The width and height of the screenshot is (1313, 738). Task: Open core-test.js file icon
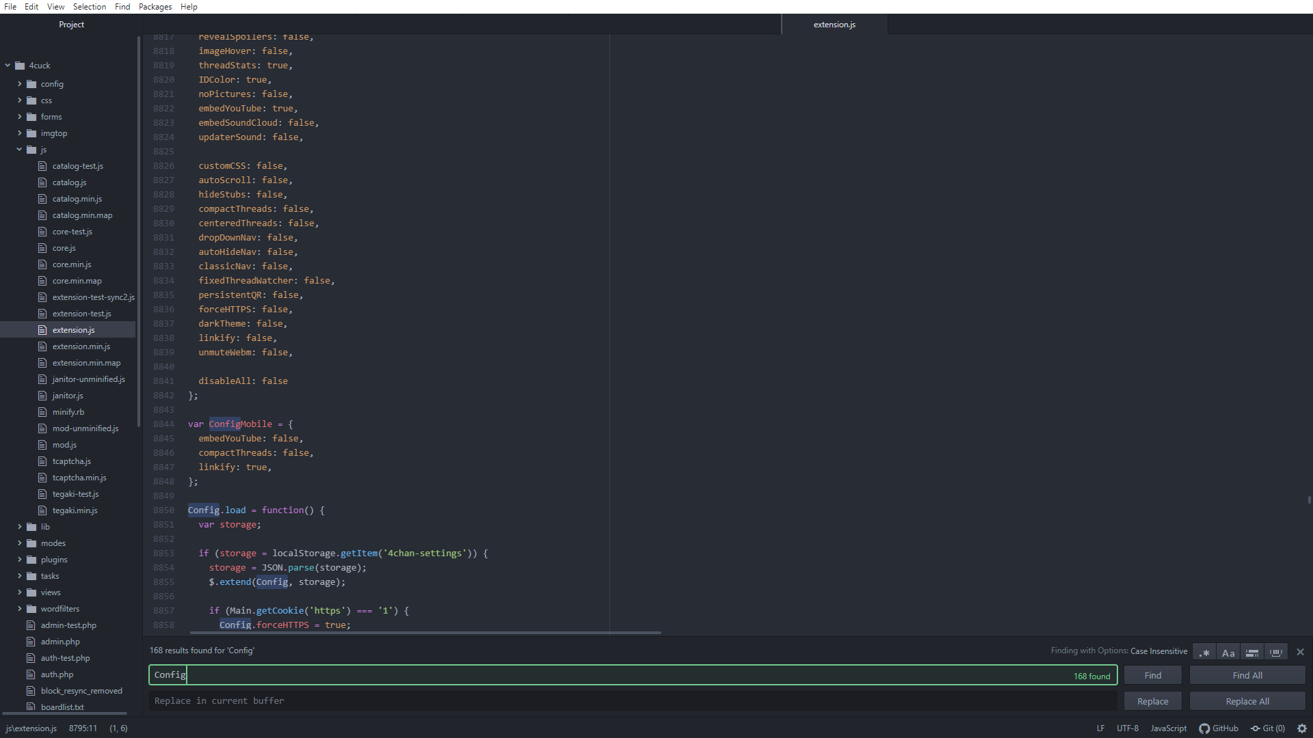click(x=42, y=232)
